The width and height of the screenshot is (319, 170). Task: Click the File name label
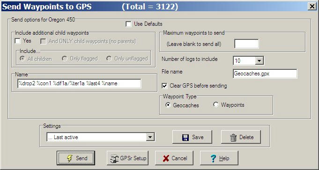click(172, 72)
